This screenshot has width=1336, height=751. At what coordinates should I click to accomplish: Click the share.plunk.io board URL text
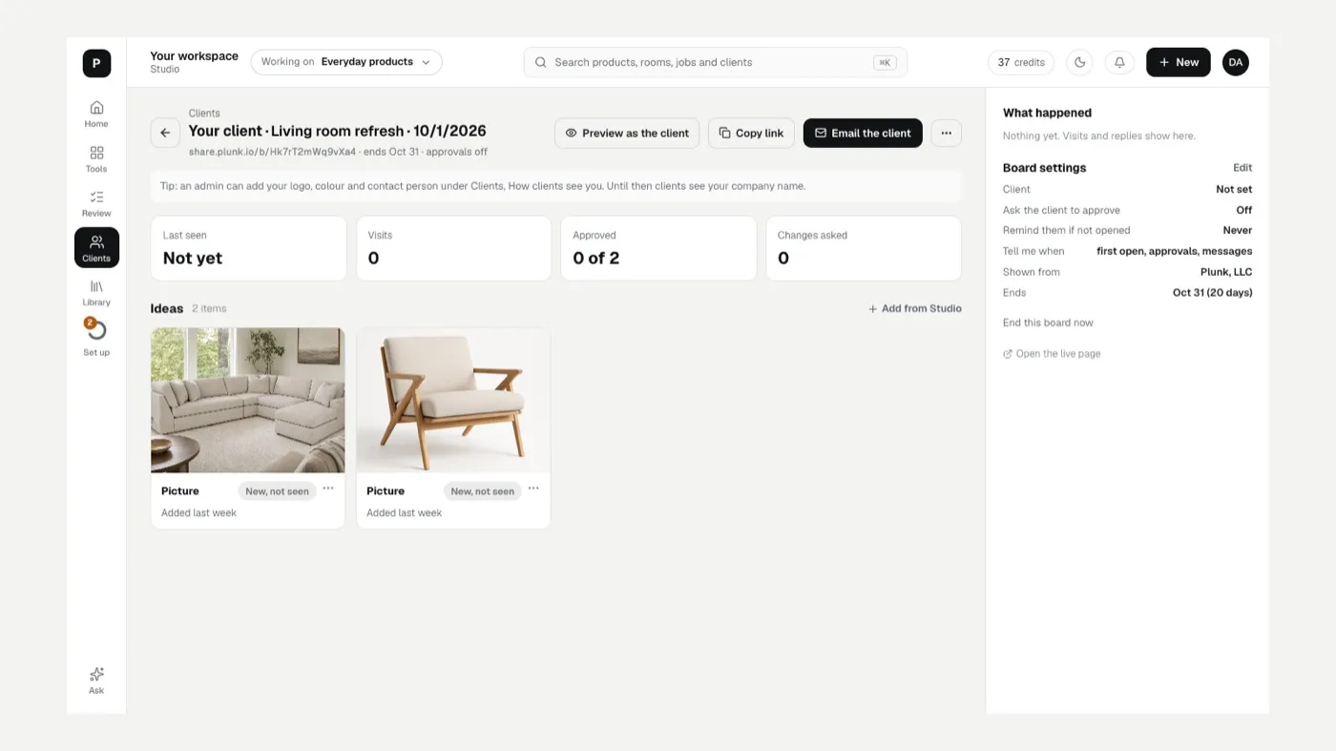click(272, 152)
